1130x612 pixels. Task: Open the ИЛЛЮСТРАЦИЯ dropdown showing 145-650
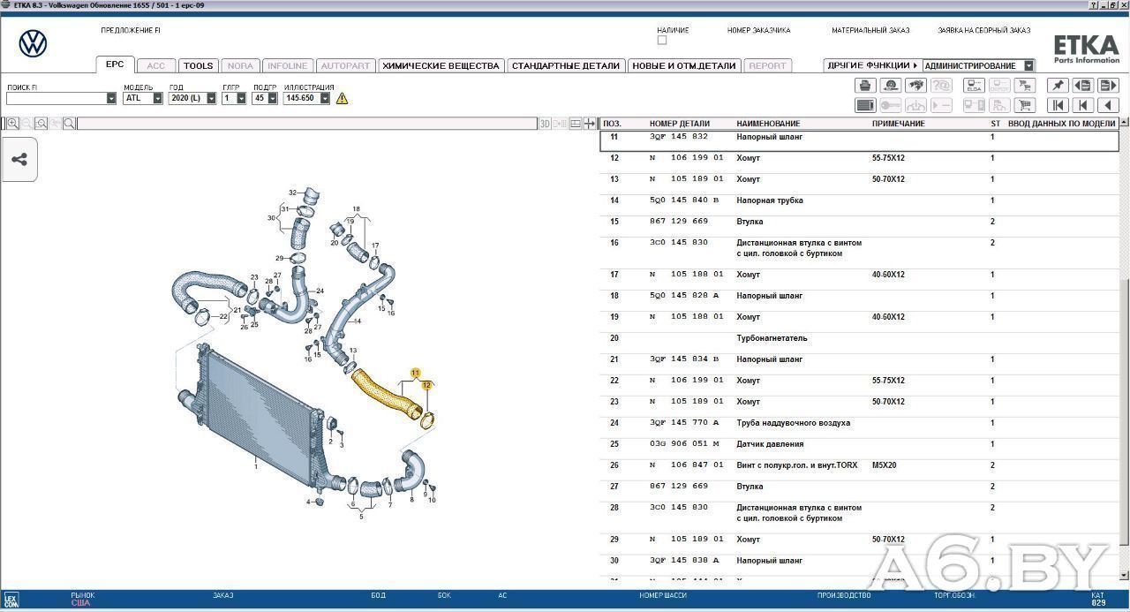pos(306,98)
